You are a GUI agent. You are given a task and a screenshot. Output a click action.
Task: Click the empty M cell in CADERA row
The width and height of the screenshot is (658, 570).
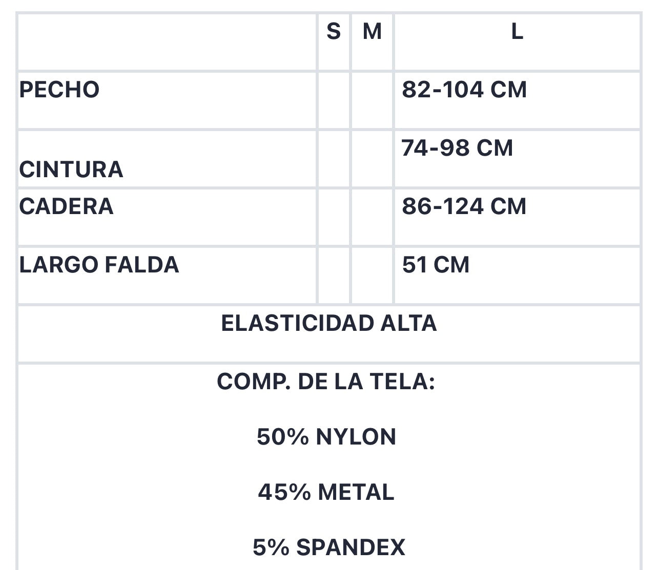point(372,217)
